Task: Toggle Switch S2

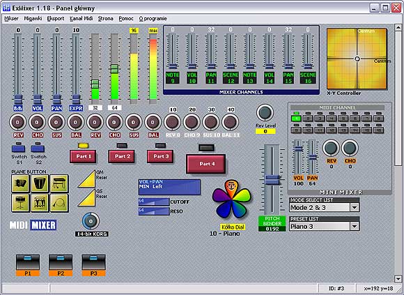Action: (38, 149)
